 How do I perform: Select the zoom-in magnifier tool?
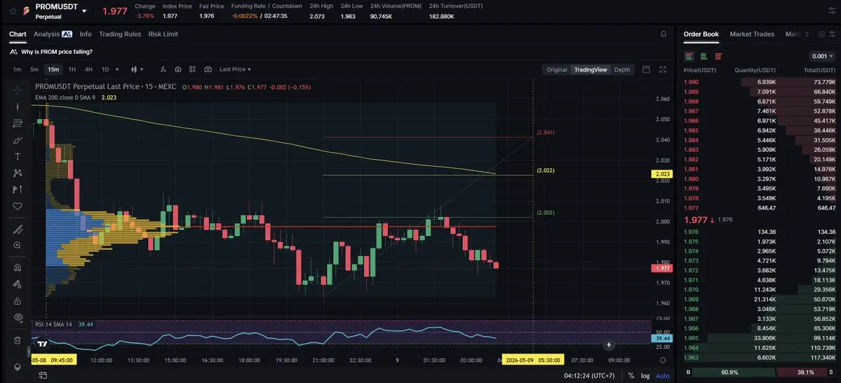coord(17,245)
